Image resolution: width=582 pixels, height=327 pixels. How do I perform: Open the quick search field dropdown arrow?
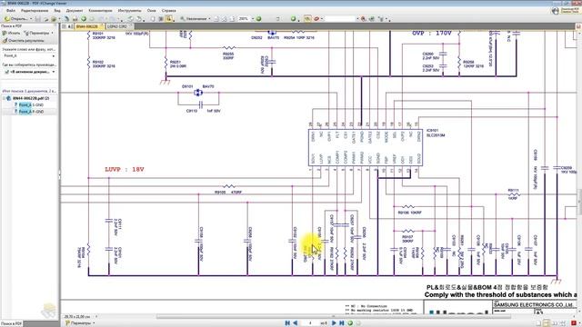tap(357, 18)
